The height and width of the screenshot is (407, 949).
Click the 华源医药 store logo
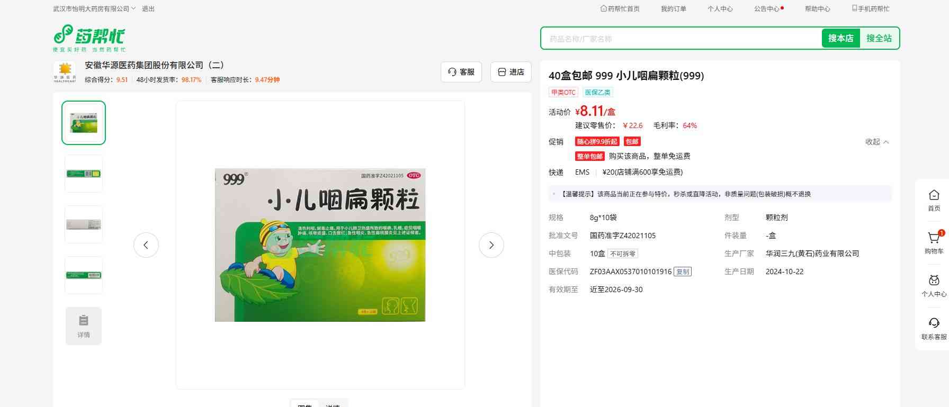pos(65,72)
